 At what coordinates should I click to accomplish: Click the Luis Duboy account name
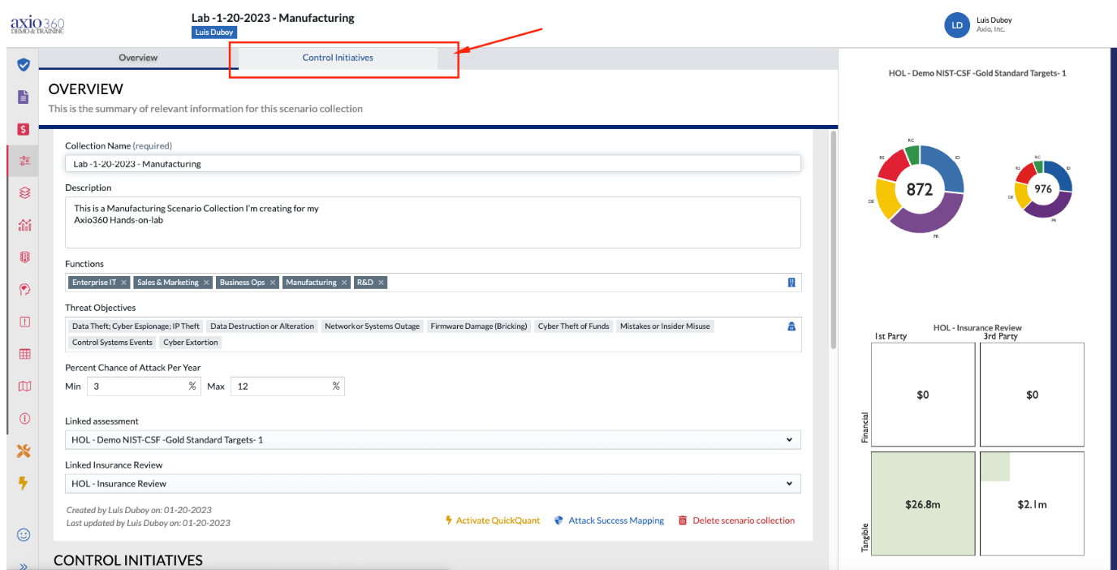(994, 20)
